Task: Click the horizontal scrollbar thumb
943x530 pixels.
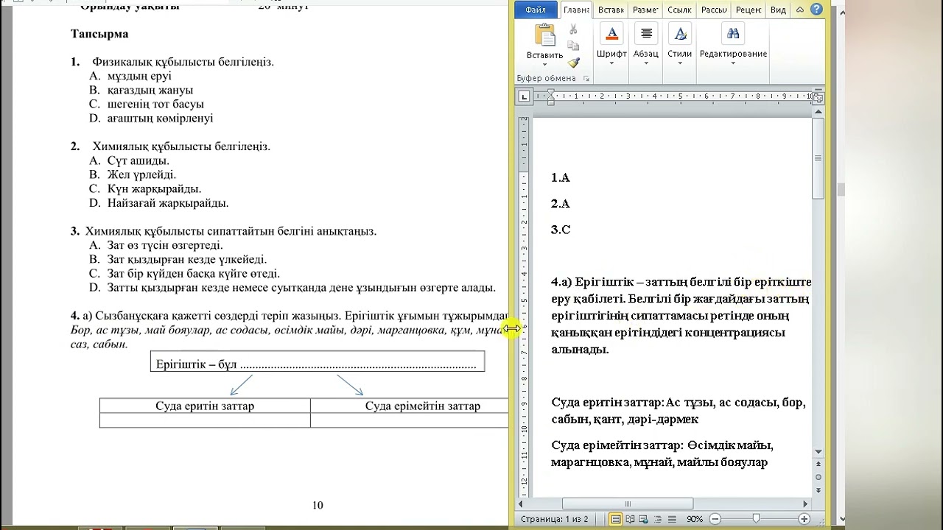Action: [628, 504]
